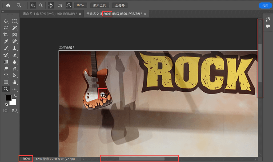This screenshot has width=273, height=162.
Task: Select the Crop tool
Action: (x=6, y=35)
